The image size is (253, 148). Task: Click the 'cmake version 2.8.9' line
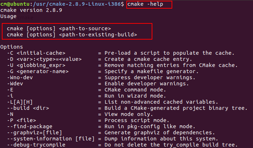31,10
